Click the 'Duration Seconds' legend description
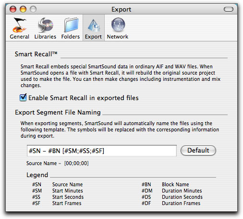The image size is (243, 219). coord(182,197)
